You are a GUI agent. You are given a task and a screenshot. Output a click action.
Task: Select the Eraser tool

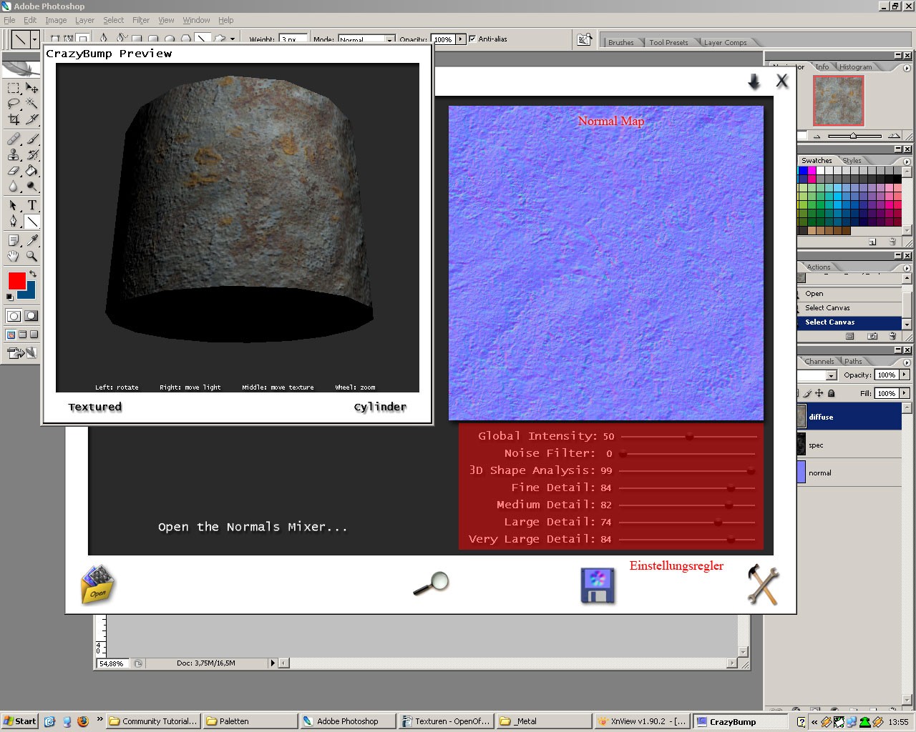point(14,171)
